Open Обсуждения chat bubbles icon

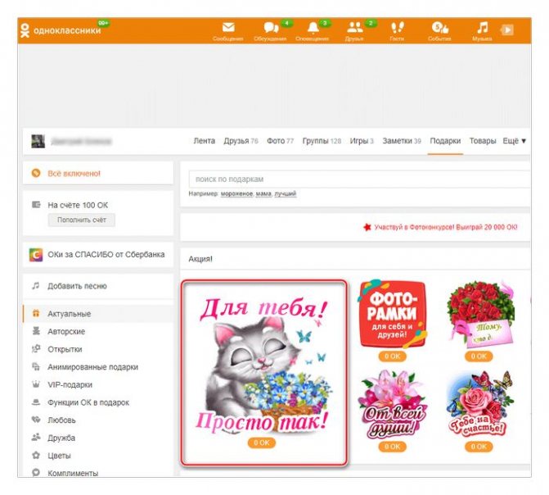tap(270, 29)
